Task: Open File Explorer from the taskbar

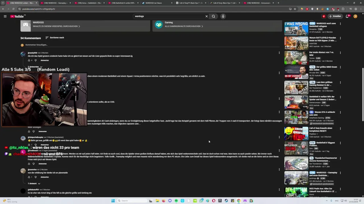Action: tap(157, 201)
